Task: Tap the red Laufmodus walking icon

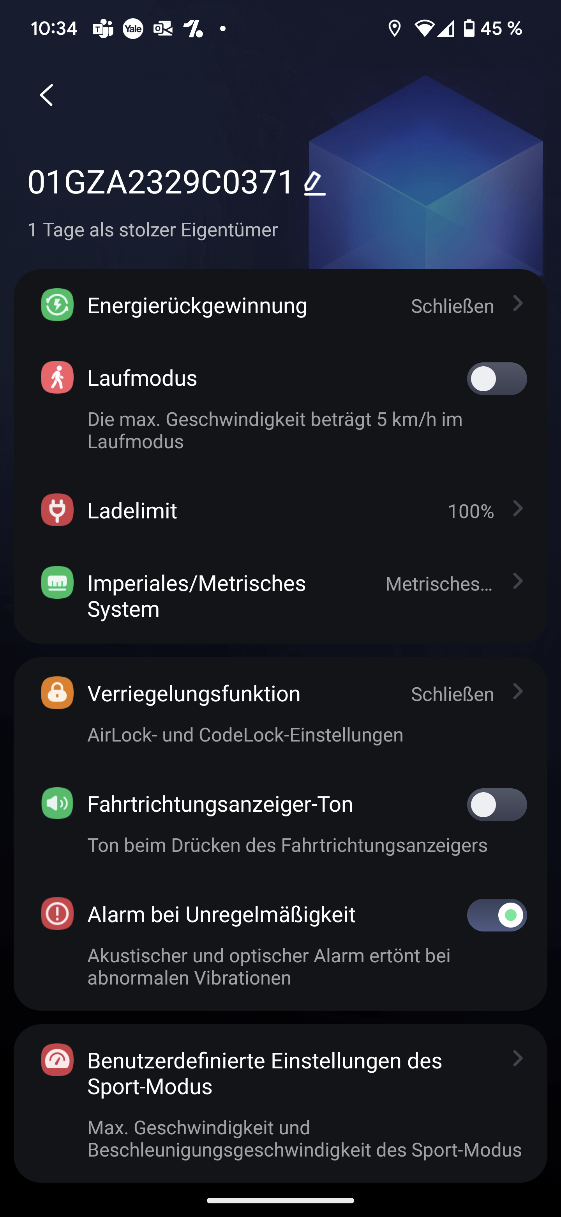Action: point(57,378)
